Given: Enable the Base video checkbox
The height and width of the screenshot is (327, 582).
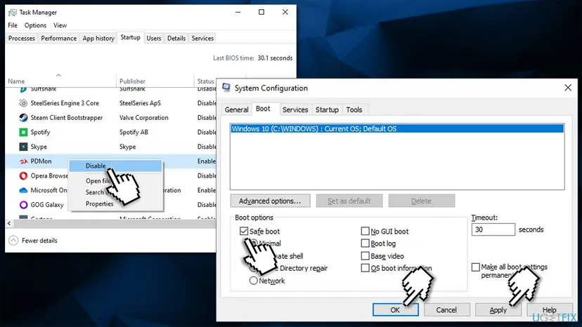Looking at the screenshot, I should click(x=366, y=256).
